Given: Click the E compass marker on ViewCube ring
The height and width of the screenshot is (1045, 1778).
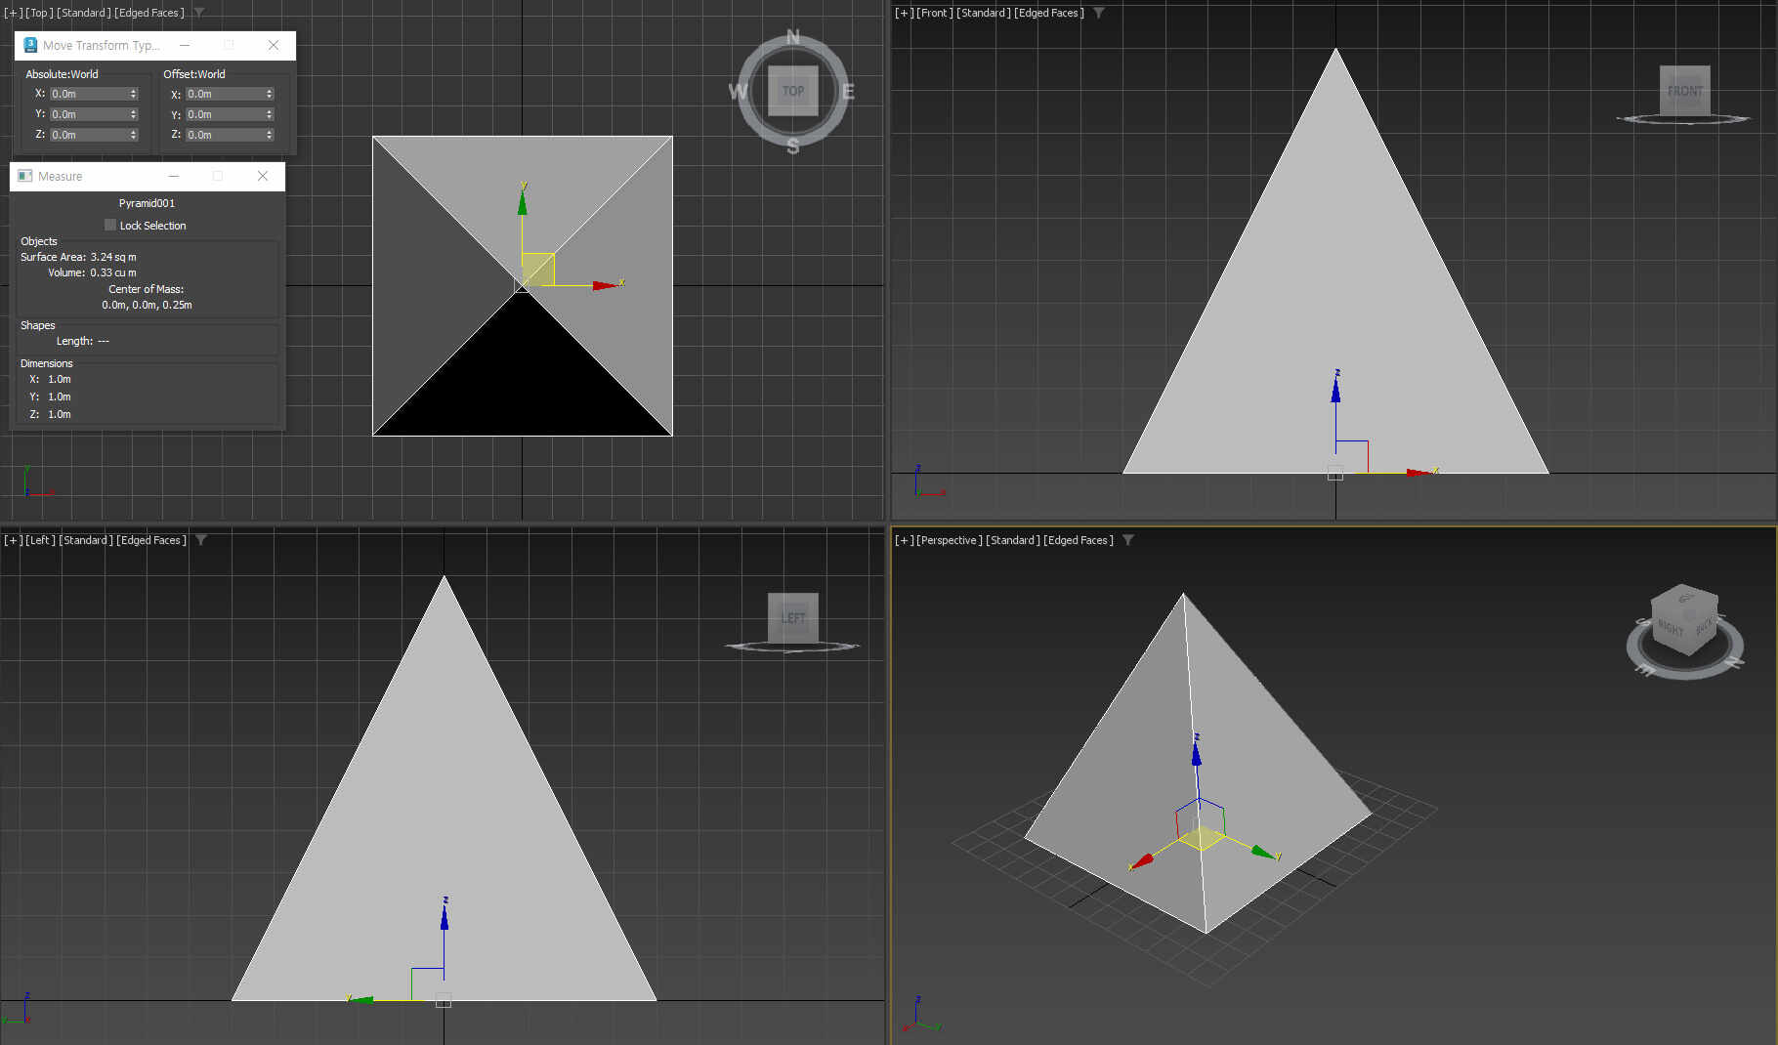Looking at the screenshot, I should [848, 92].
